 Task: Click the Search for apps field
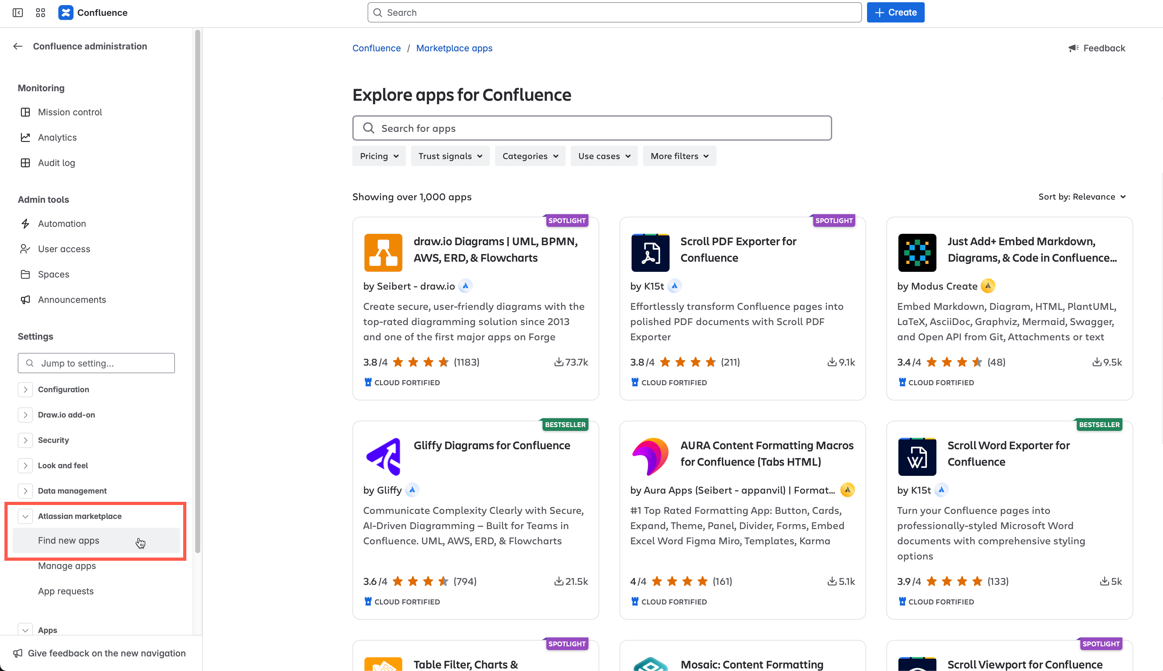click(591, 128)
